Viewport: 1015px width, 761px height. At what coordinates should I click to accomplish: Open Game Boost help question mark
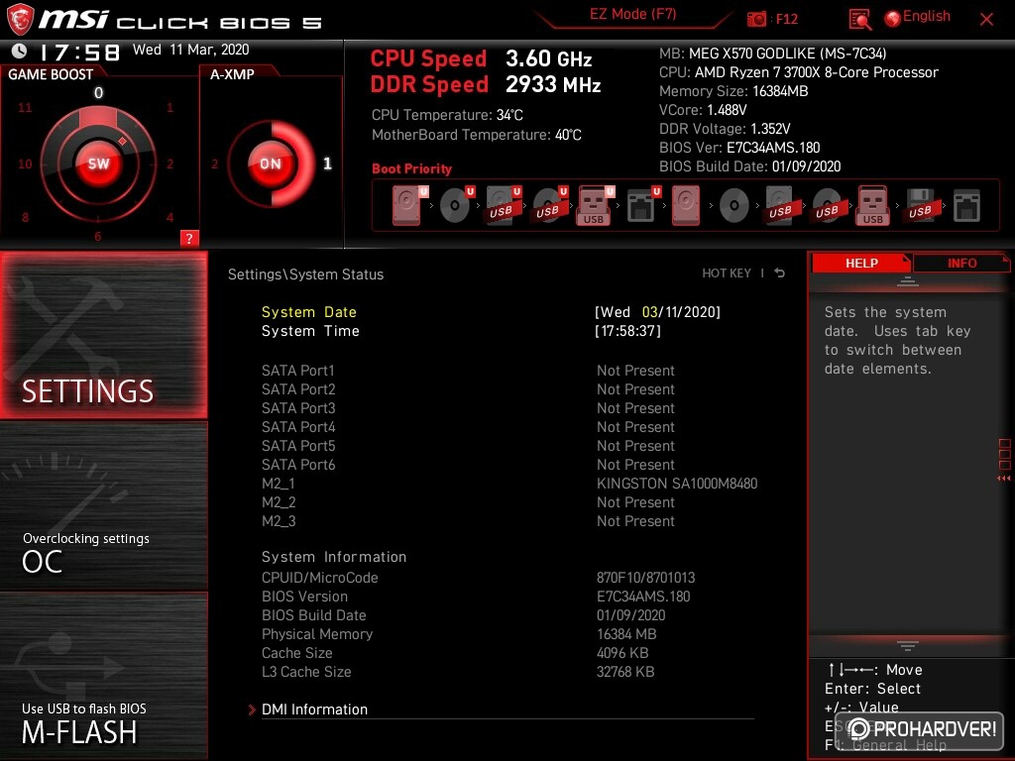pos(189,238)
